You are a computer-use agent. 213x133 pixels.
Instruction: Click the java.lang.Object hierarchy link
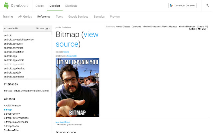pos(63,122)
